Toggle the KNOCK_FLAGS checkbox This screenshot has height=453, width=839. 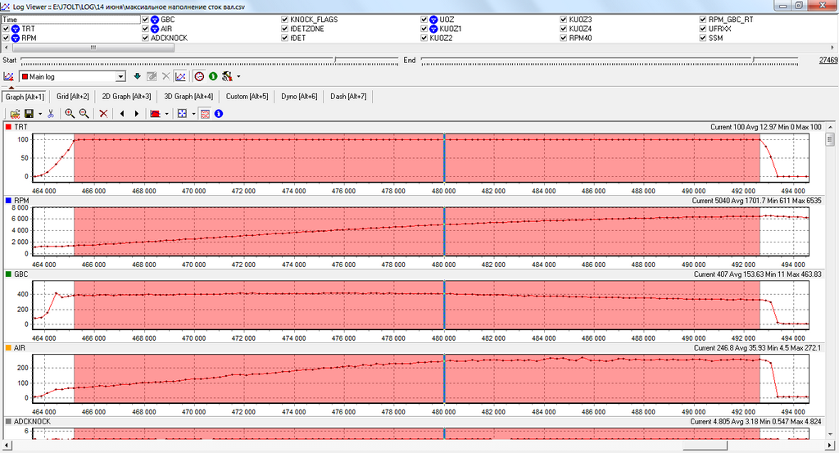[x=284, y=19]
